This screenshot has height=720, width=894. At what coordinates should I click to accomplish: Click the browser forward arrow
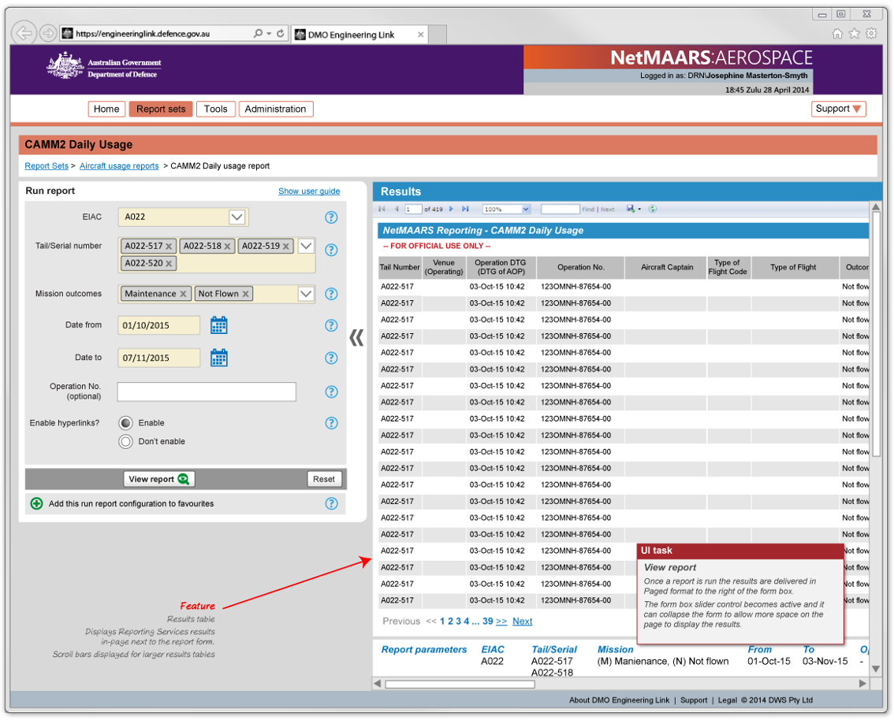click(48, 33)
